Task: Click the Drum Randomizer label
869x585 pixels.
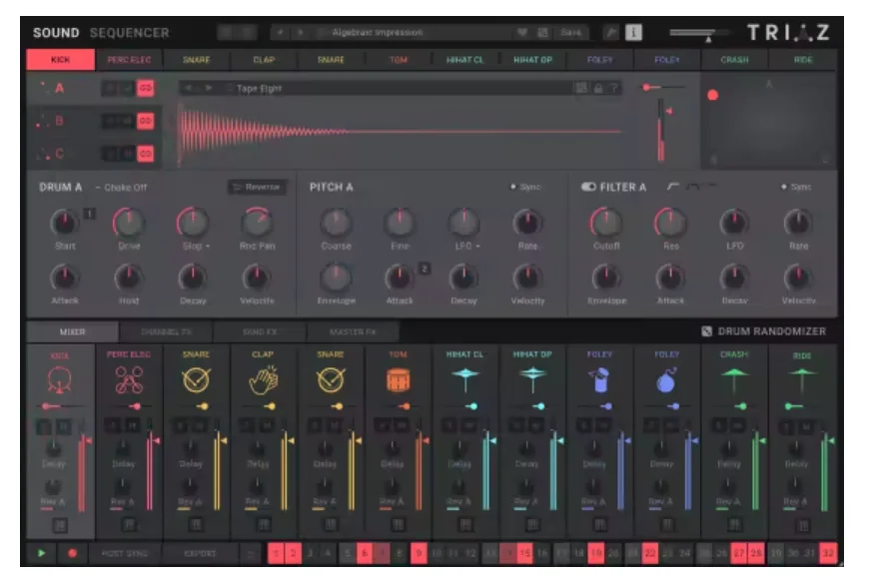Action: [771, 331]
